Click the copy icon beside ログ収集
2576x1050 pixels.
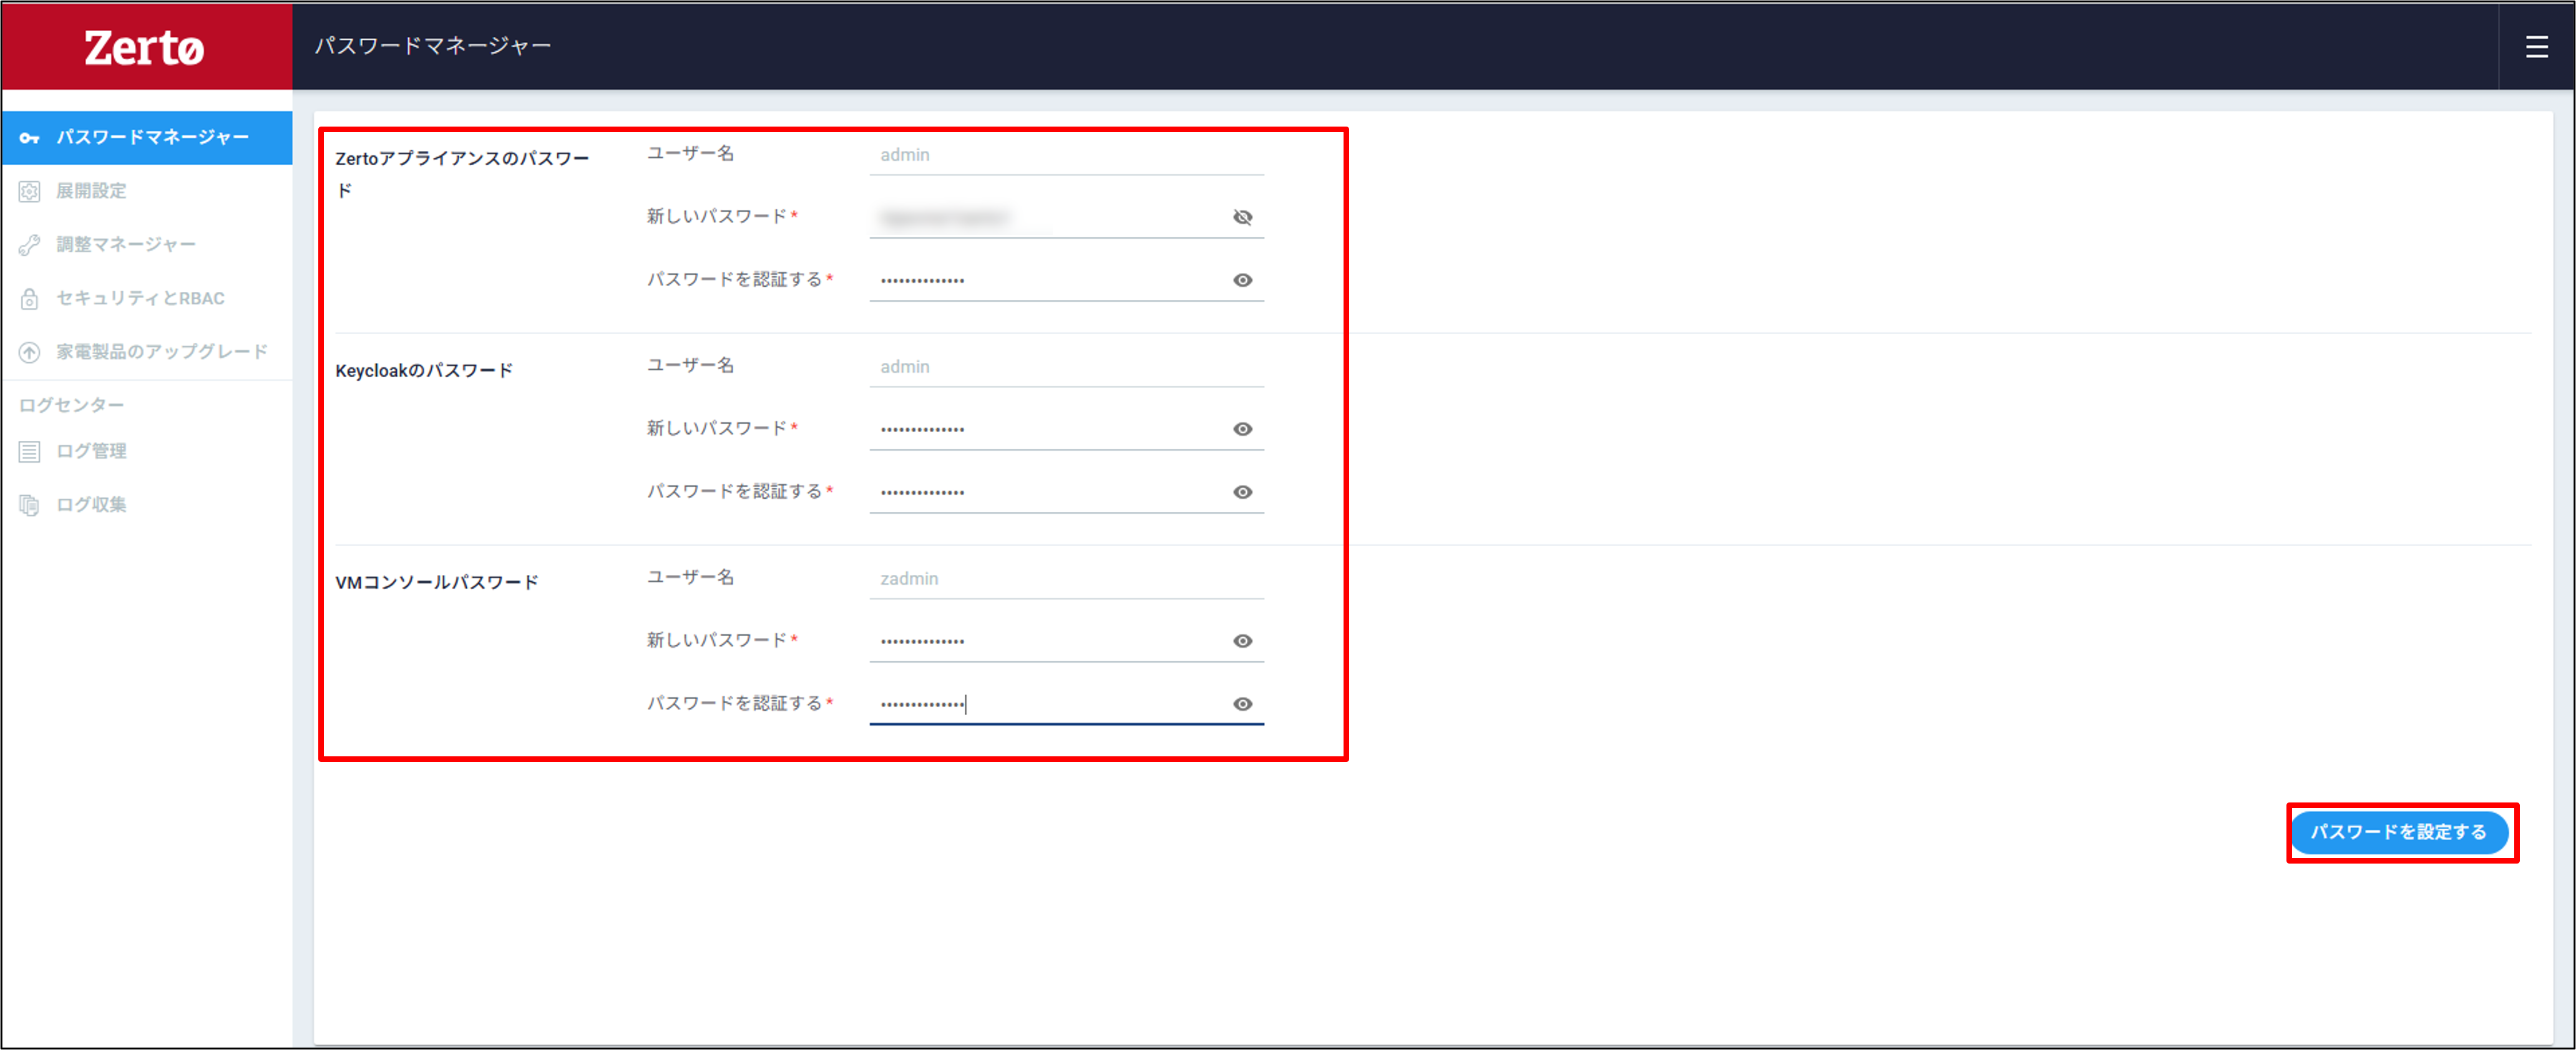pos(30,504)
